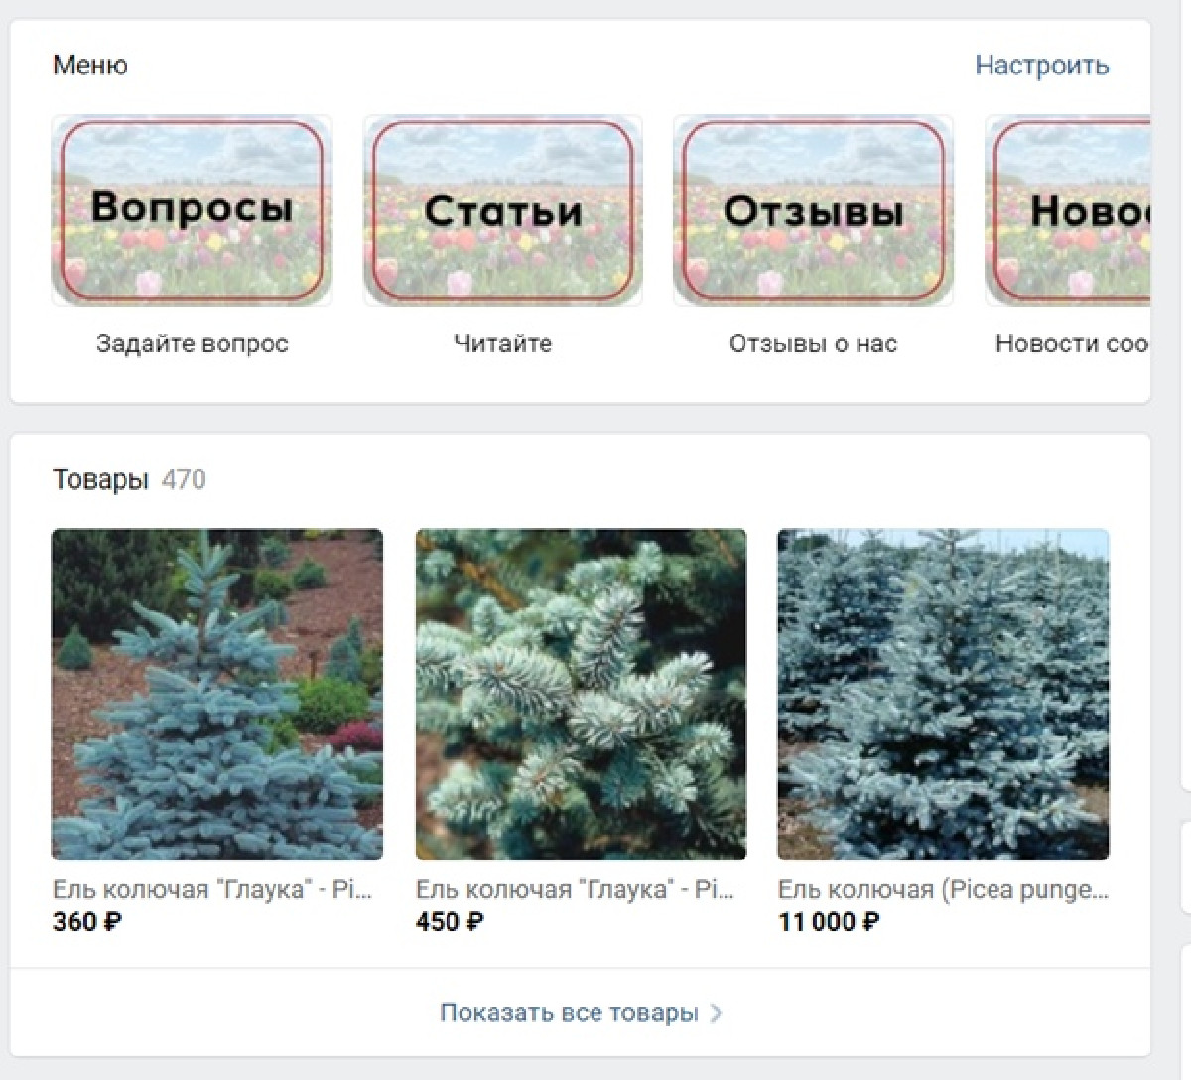This screenshot has height=1080, width=1191.
Task: Click the chevron after Показать все товары
Action: coord(716,1013)
